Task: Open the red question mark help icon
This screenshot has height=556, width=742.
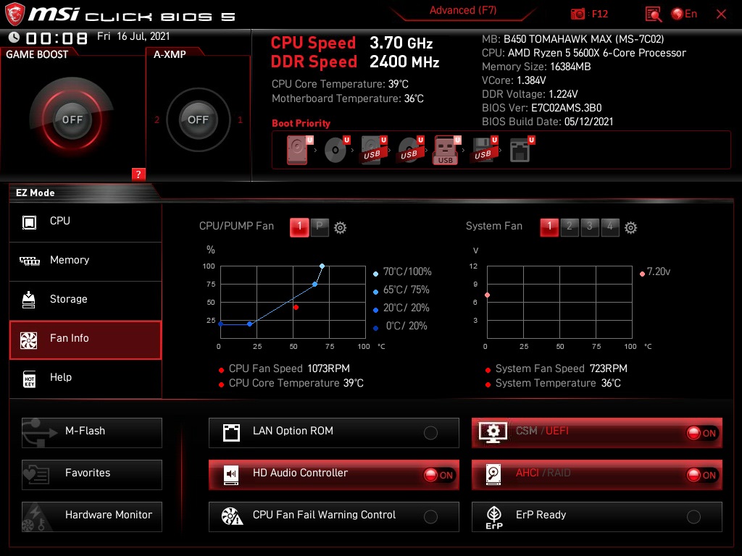Action: [138, 174]
